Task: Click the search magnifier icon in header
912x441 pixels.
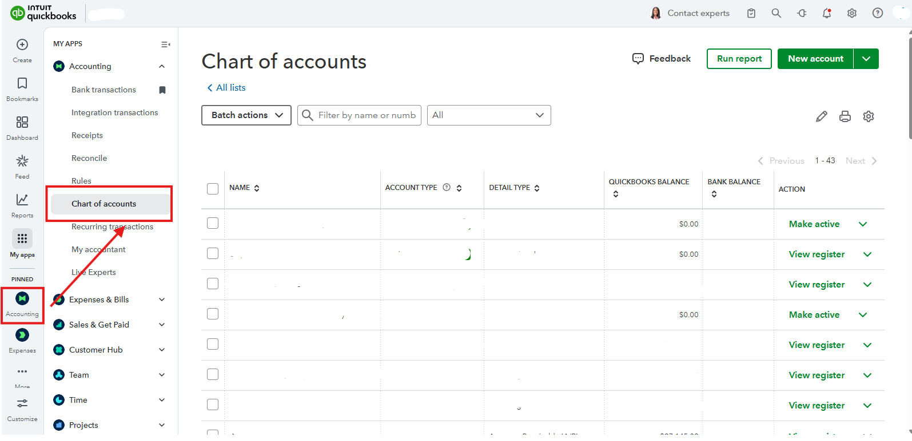Action: (x=776, y=13)
